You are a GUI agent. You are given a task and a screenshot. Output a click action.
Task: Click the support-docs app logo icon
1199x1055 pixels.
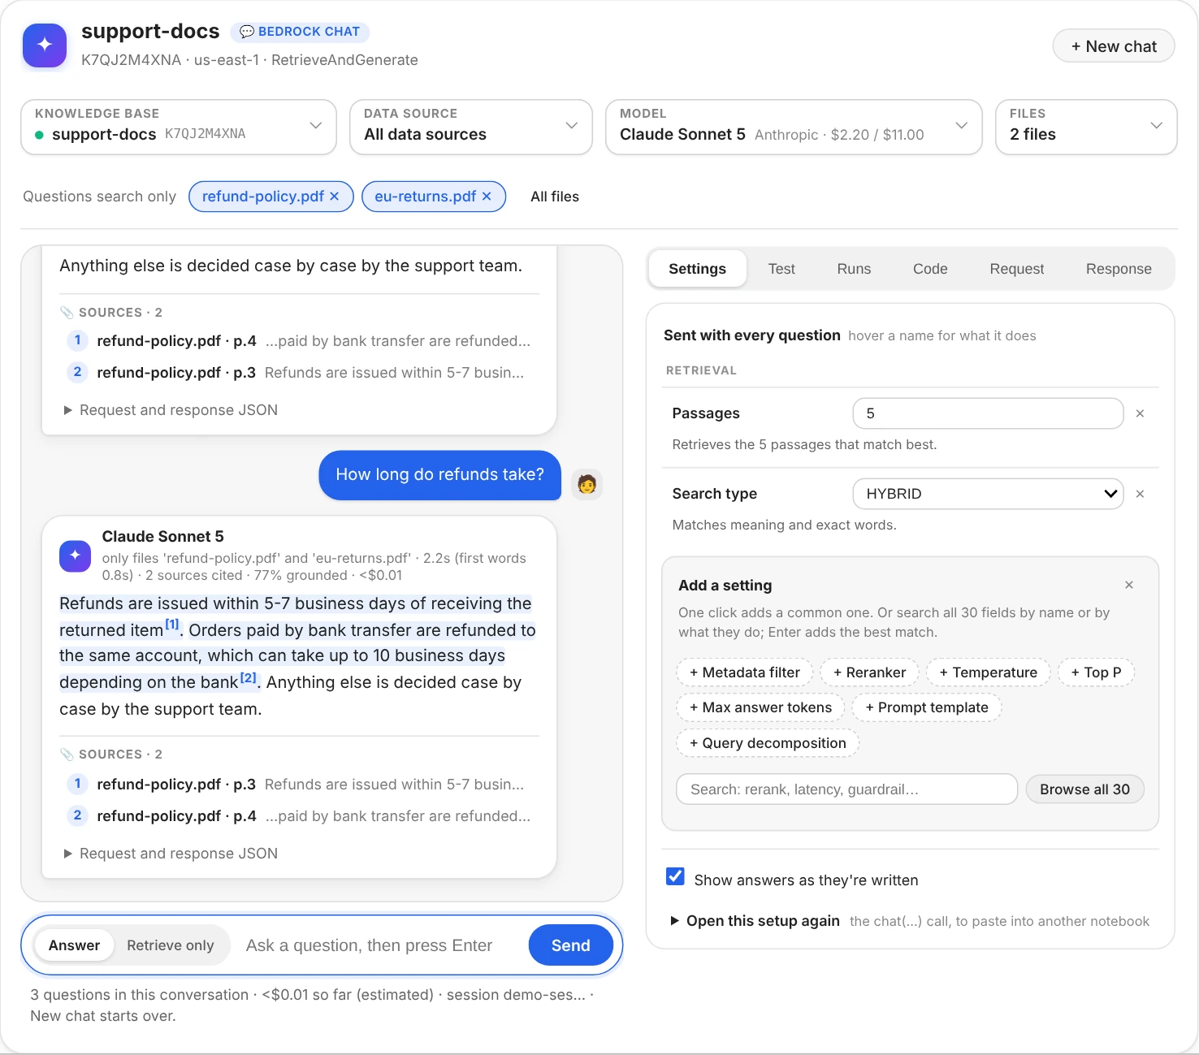[x=45, y=45]
